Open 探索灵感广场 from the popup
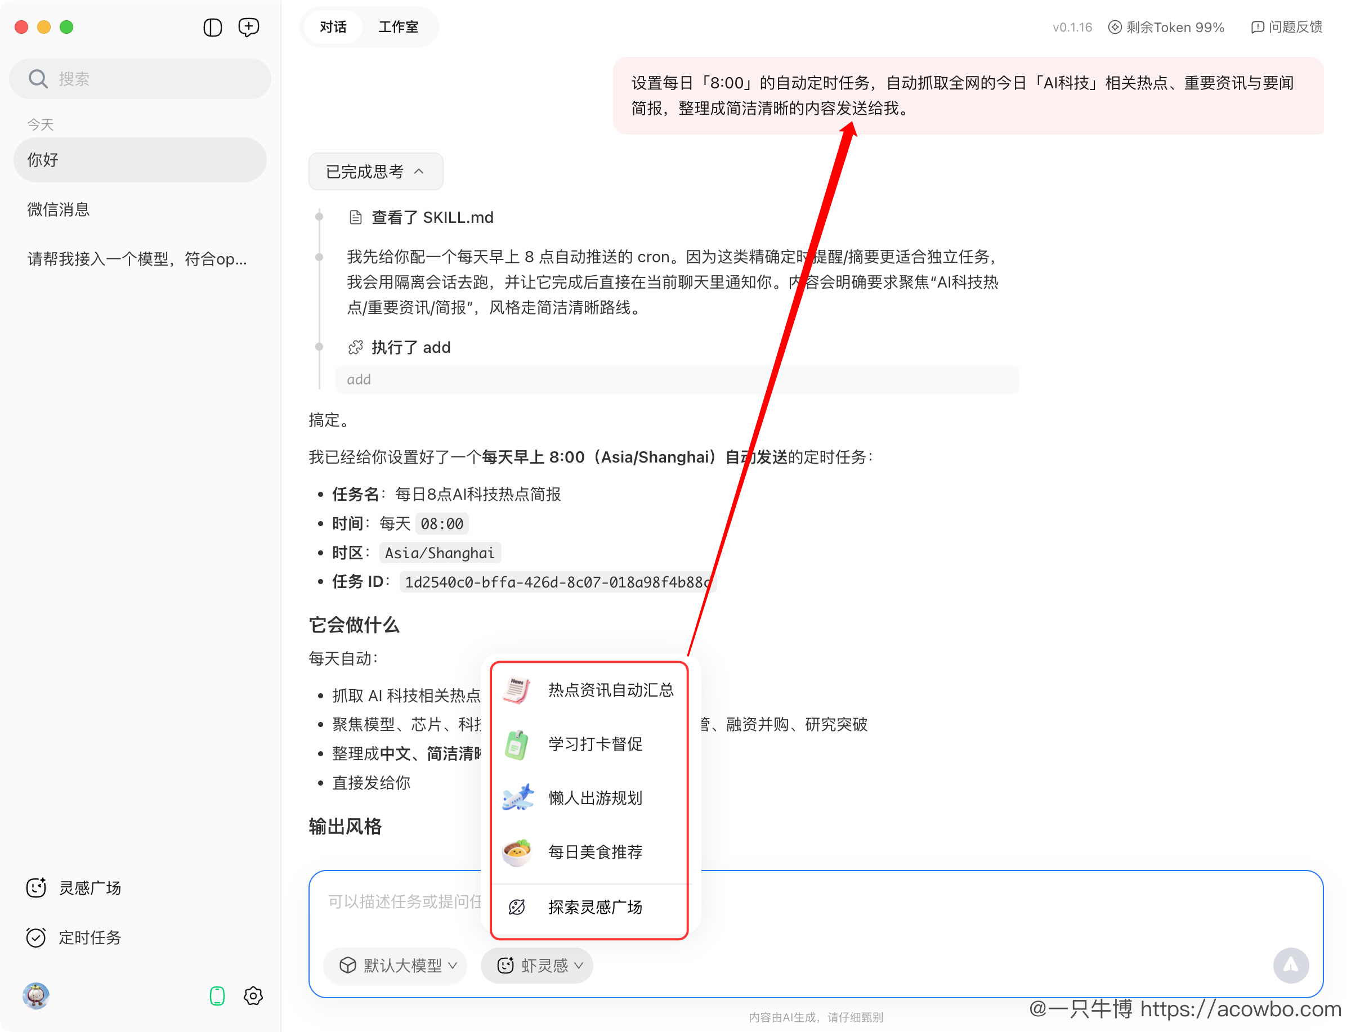The height and width of the screenshot is (1032, 1351). 594,907
